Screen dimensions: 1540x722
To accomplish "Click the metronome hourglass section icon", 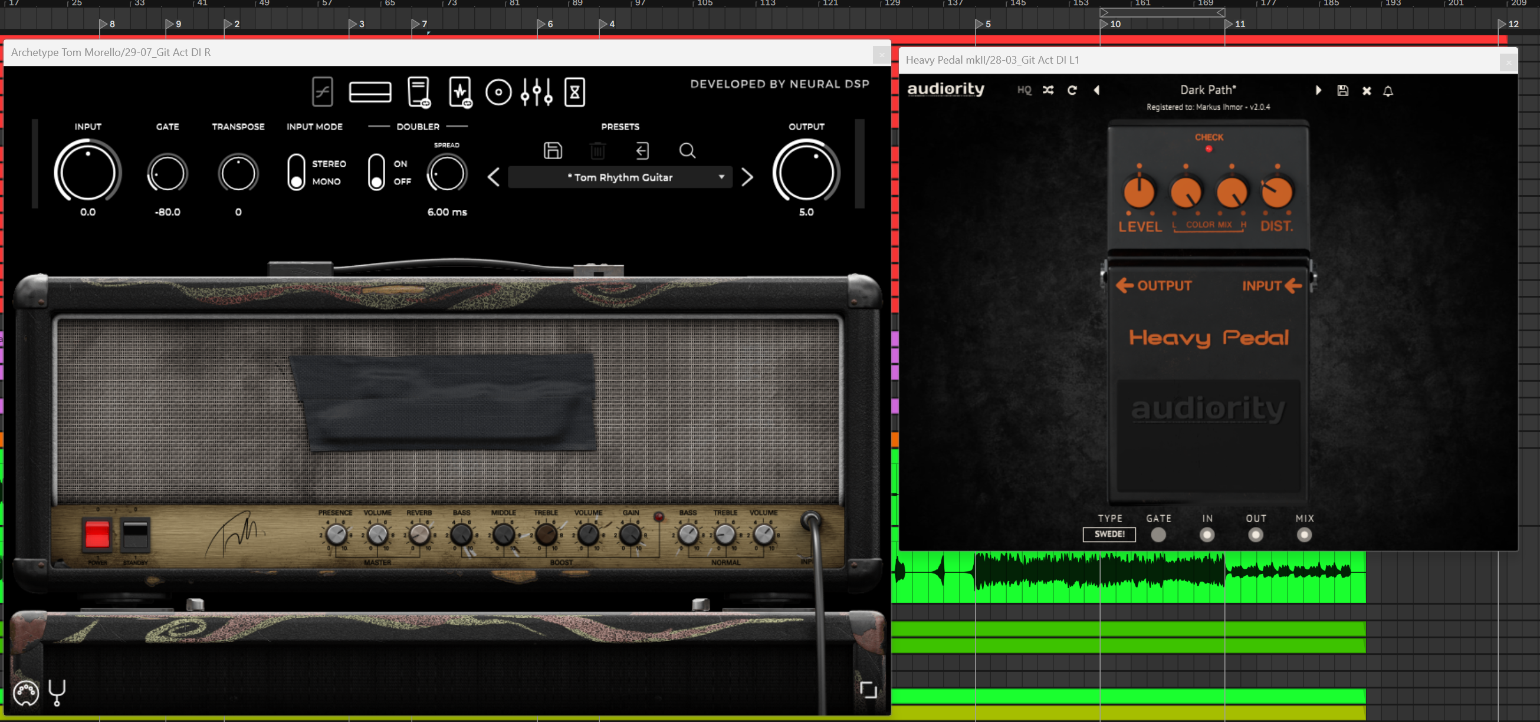I will coord(574,92).
